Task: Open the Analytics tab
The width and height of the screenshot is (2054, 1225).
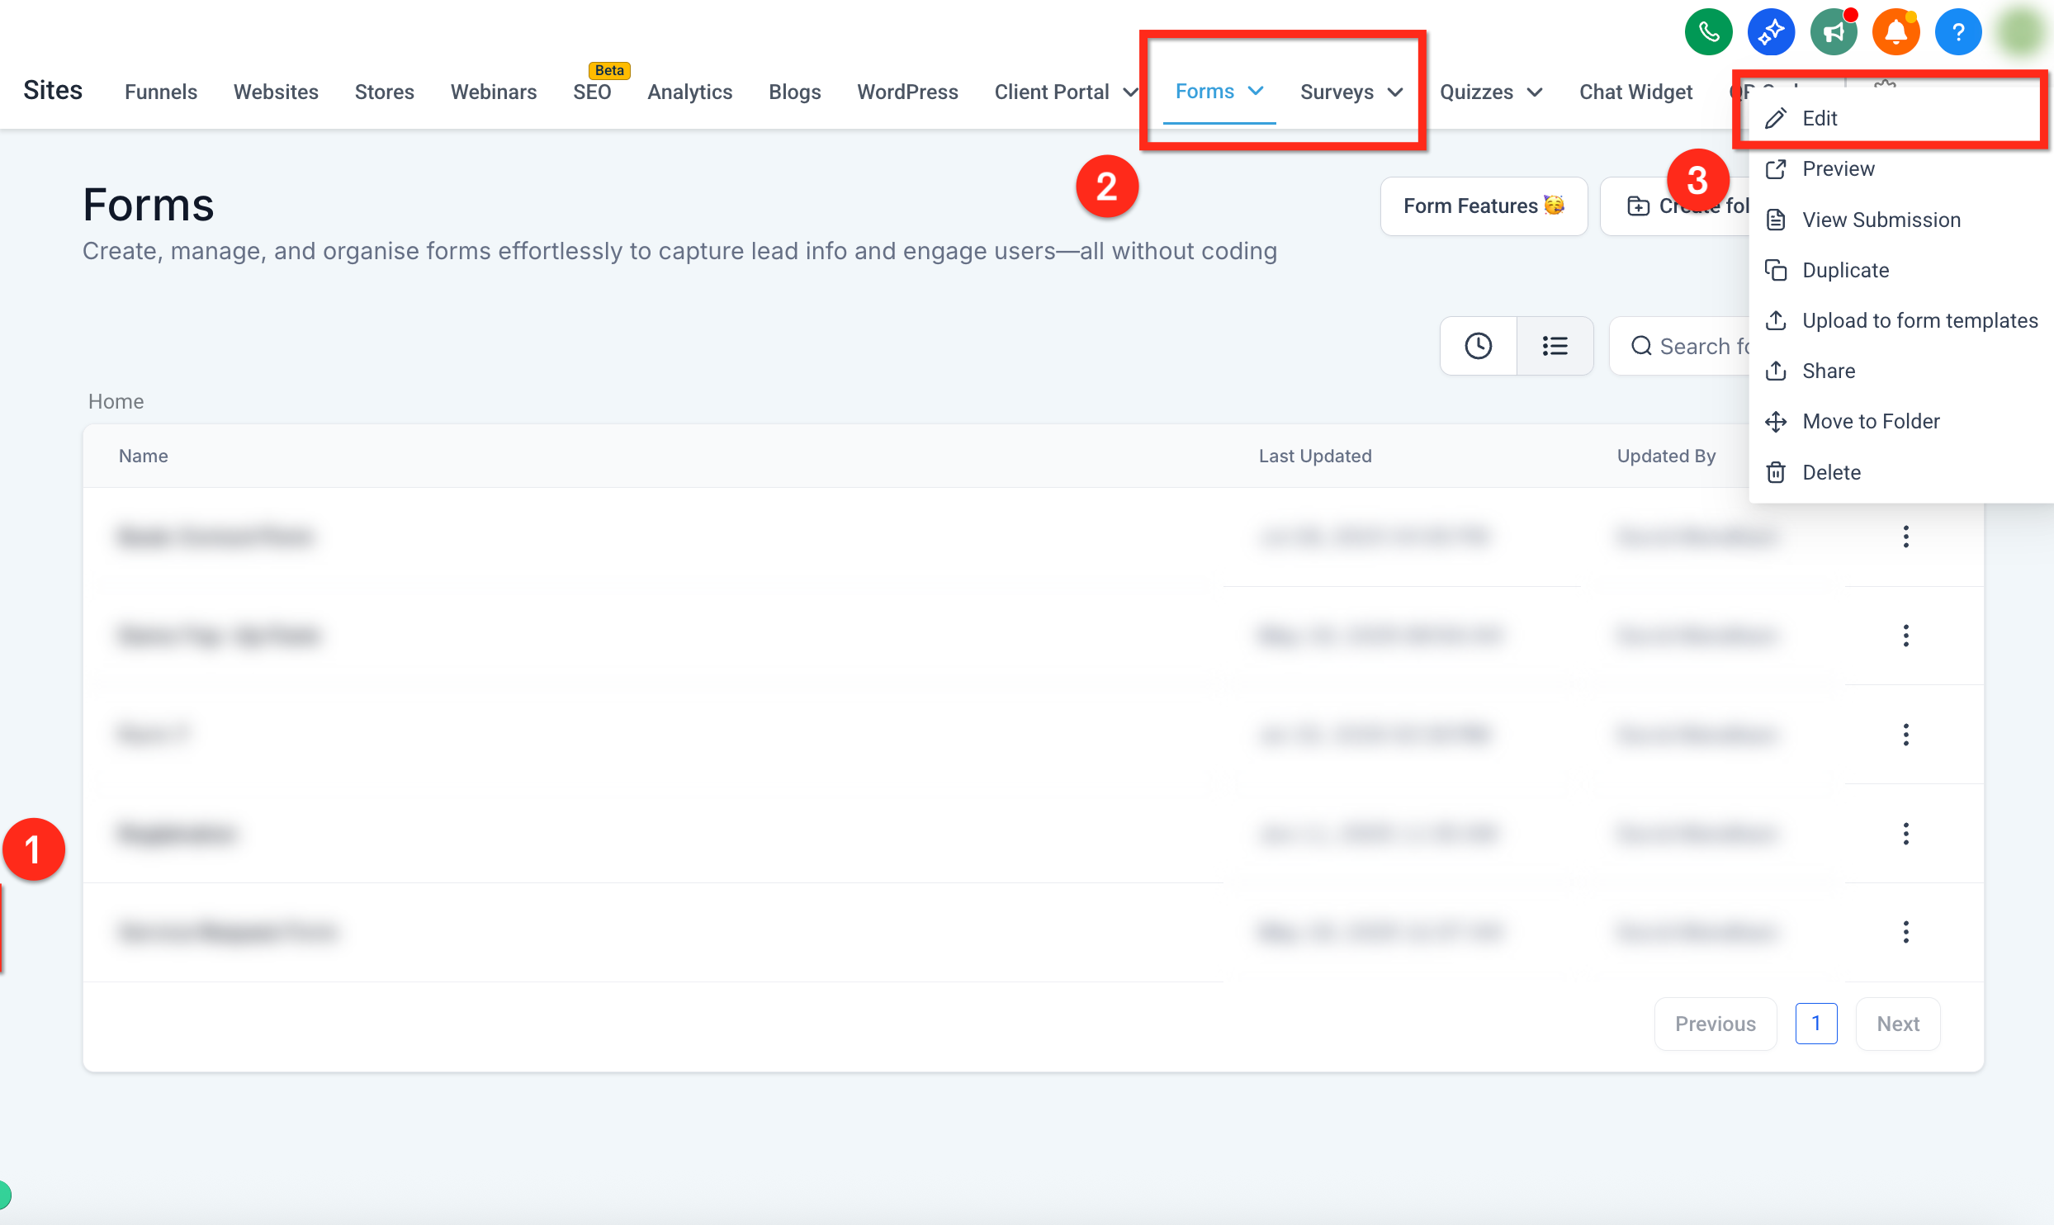Action: [x=690, y=92]
